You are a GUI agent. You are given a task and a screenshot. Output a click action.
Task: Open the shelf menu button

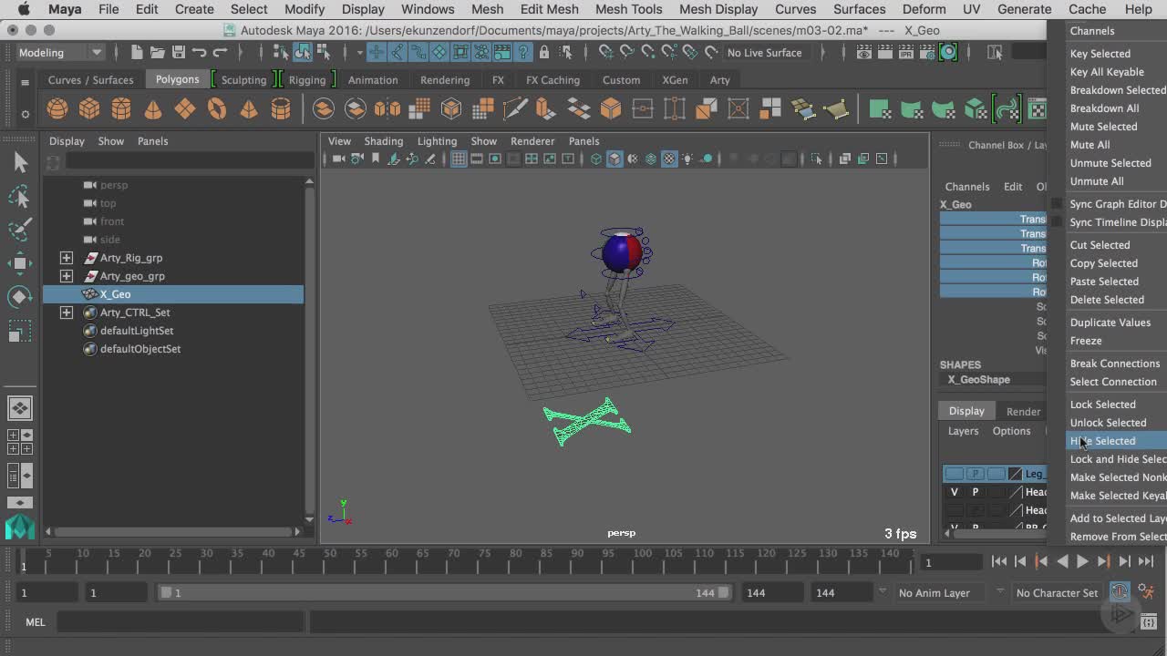(x=26, y=82)
